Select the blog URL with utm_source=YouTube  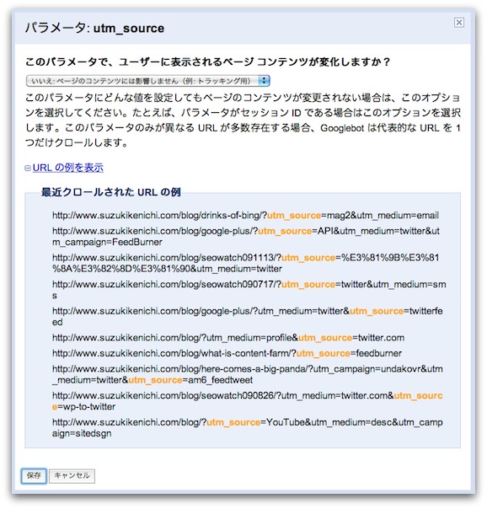[x=247, y=427]
